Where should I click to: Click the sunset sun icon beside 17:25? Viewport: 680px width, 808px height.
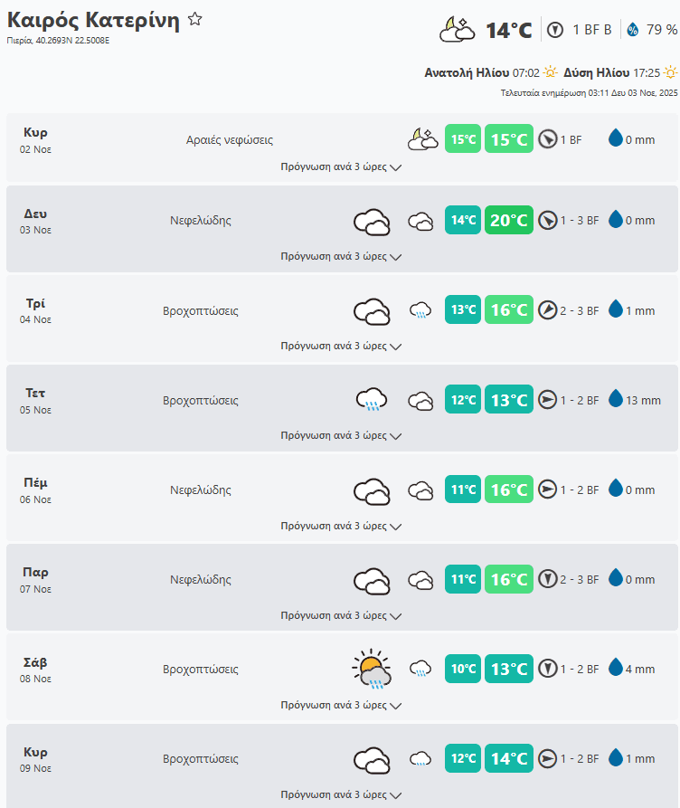click(670, 72)
